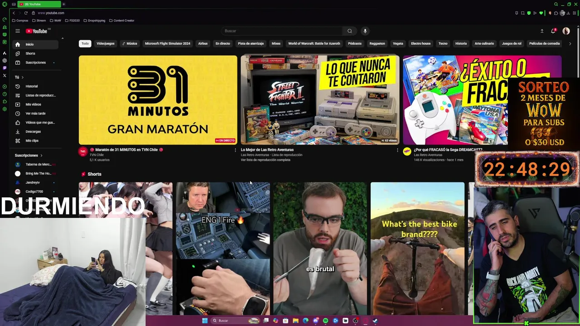The image size is (580, 326).
Task: Expand the Tú section chevron
Action: tap(22, 77)
